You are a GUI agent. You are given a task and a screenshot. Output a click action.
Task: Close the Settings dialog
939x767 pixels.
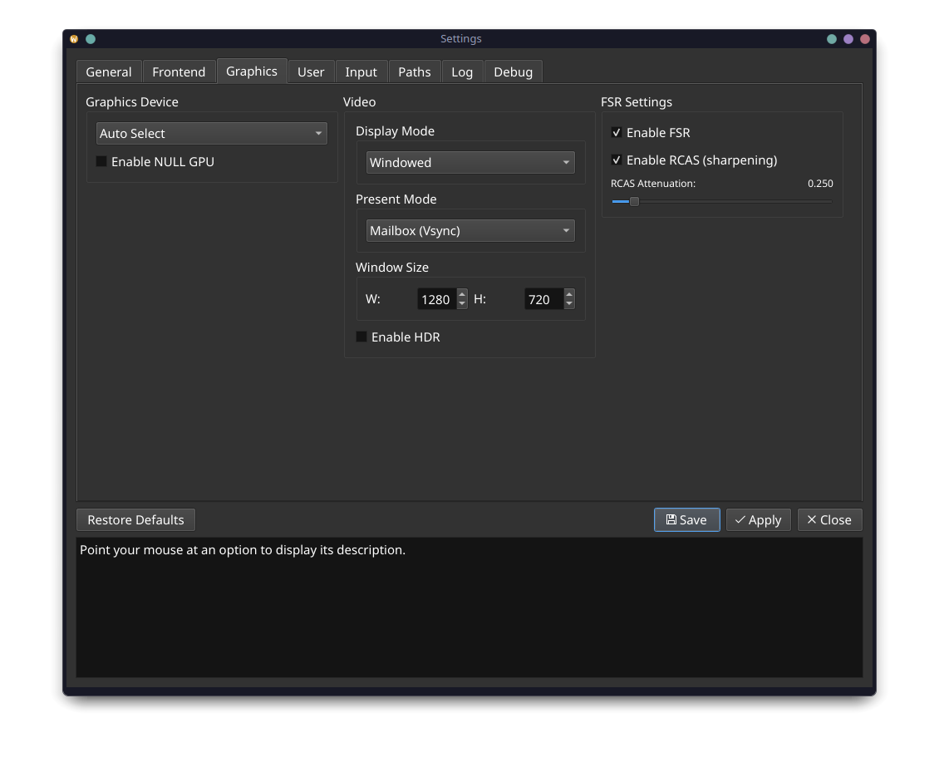click(829, 519)
